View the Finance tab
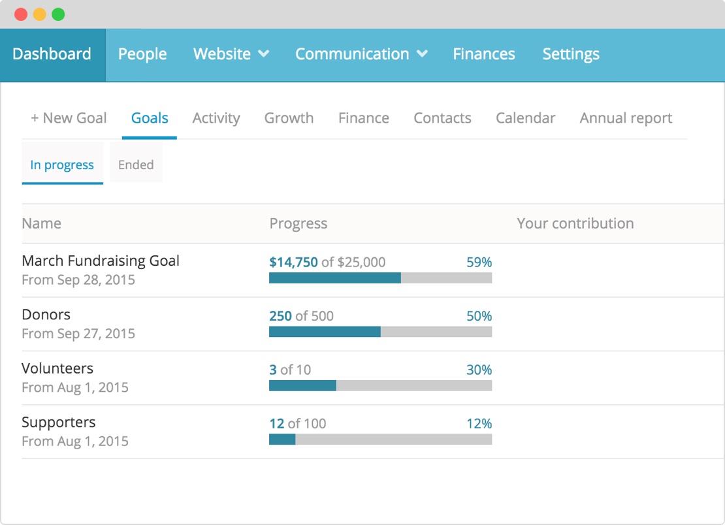 click(x=363, y=118)
